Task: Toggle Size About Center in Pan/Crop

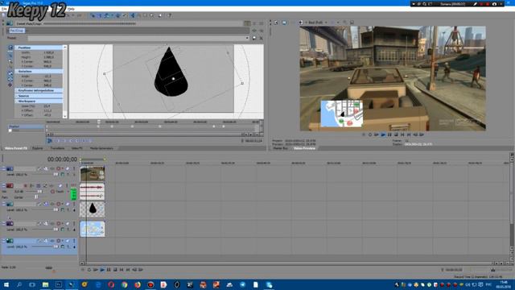Action: (10, 79)
